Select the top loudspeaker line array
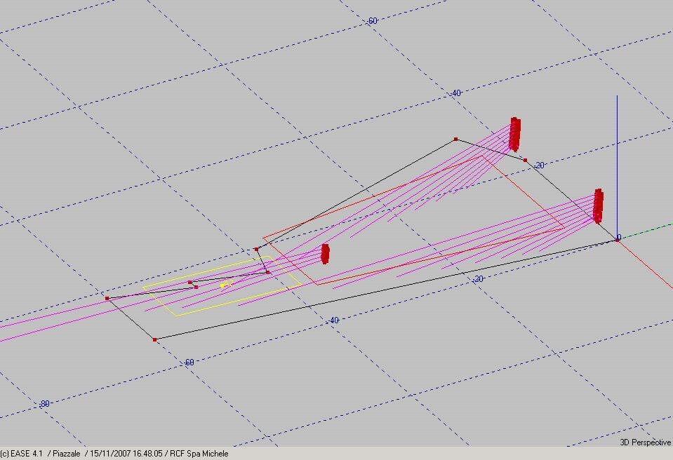673x460 pixels. (x=514, y=134)
